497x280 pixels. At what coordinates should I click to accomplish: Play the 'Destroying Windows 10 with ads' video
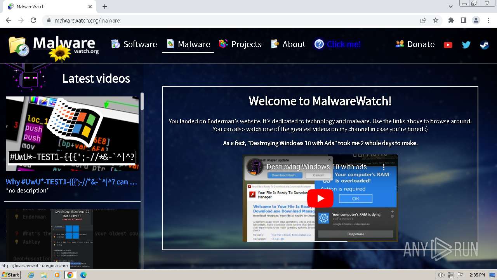(x=320, y=198)
